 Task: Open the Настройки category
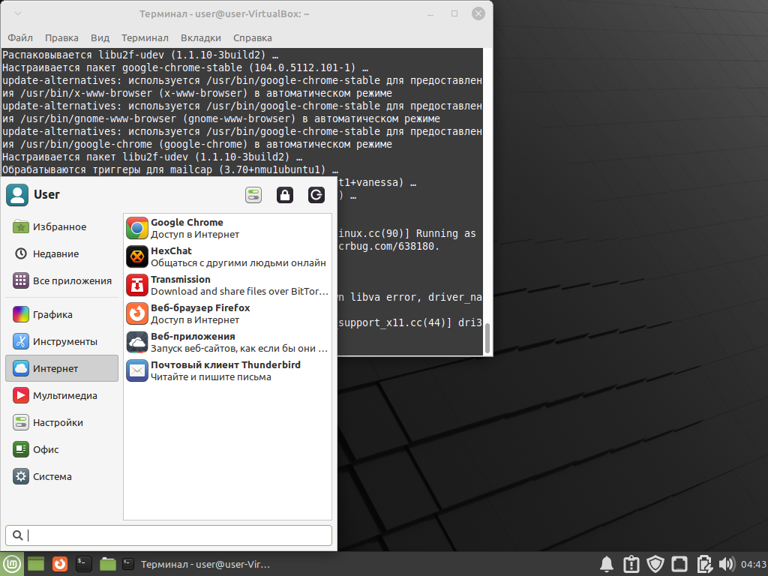[x=61, y=422]
